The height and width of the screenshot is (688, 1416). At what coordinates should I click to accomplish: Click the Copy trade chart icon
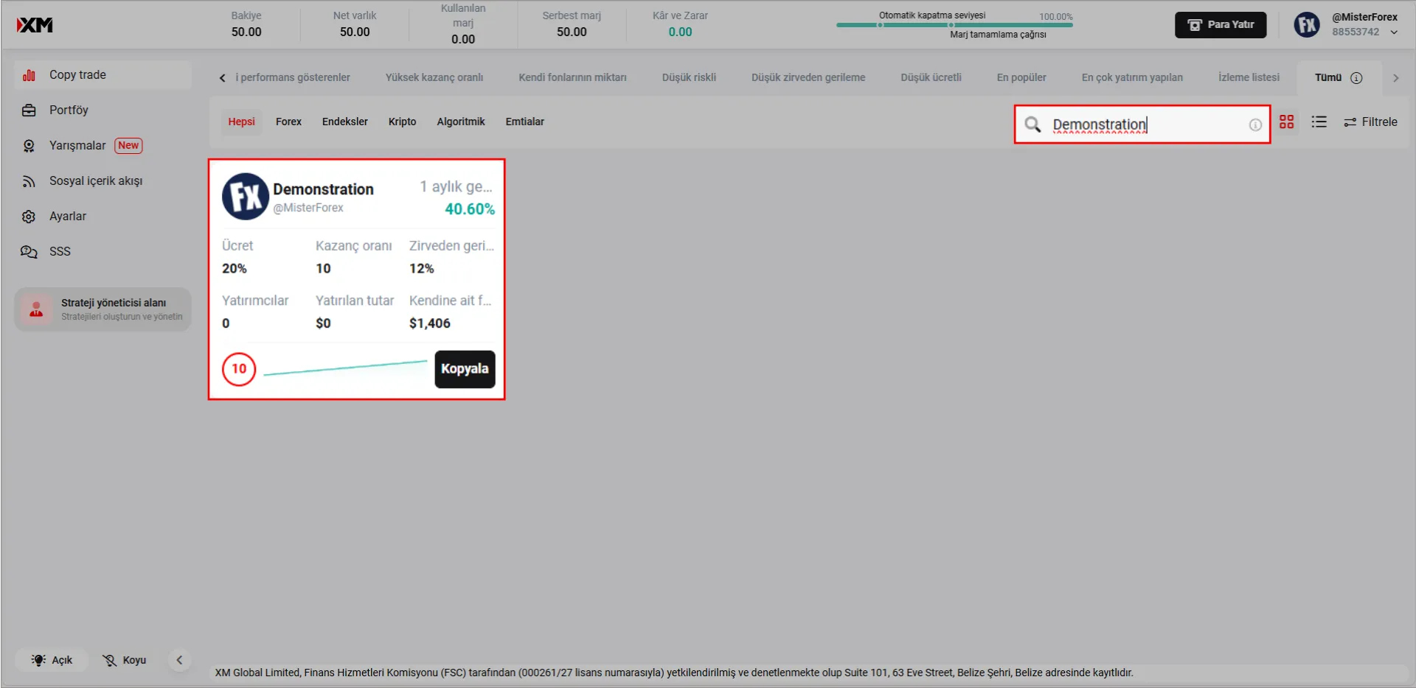(x=29, y=75)
